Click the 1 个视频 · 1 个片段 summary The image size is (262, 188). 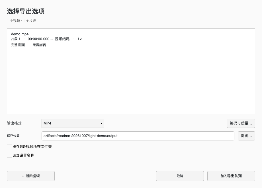click(22, 21)
